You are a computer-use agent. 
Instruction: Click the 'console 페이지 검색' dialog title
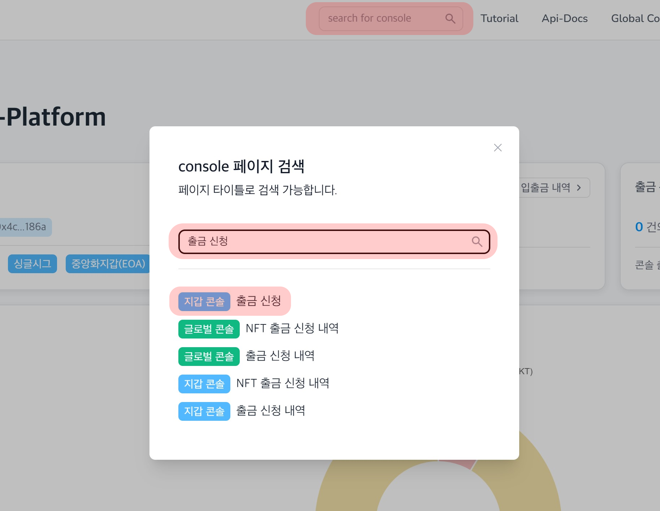pyautogui.click(x=241, y=166)
